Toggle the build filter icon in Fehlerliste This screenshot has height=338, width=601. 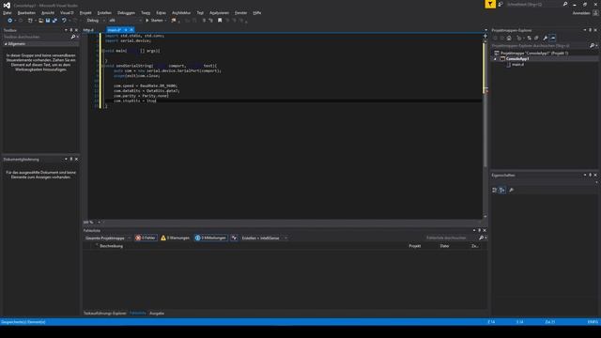tap(234, 238)
